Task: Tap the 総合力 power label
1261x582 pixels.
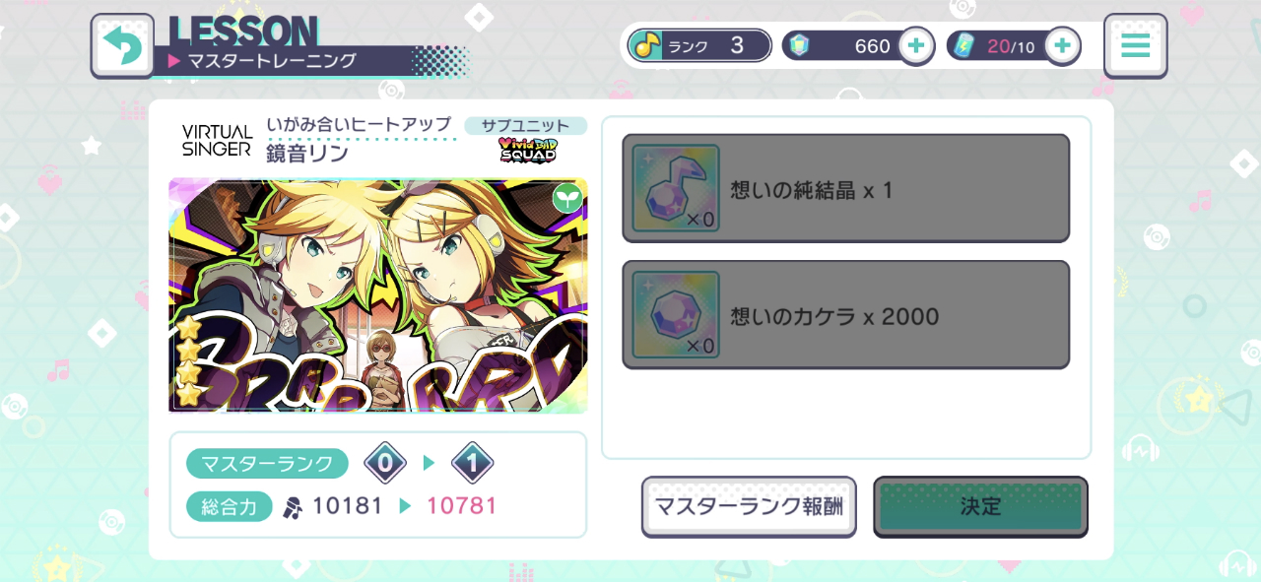Action: coord(230,507)
